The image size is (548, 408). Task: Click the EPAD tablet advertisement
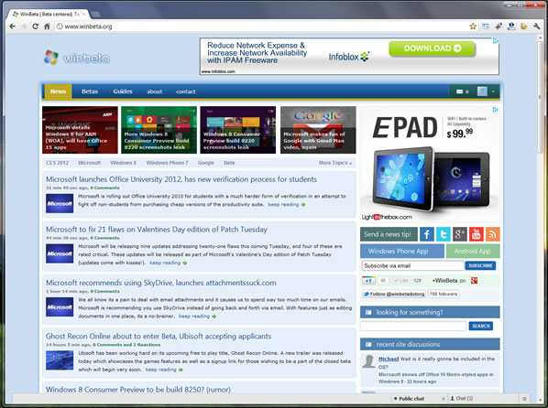point(430,164)
